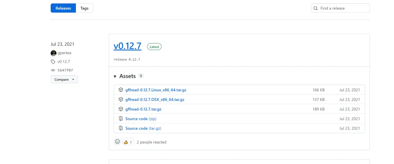394x164 pixels.
Task: Open the gpertea user profile link
Action: point(64,53)
